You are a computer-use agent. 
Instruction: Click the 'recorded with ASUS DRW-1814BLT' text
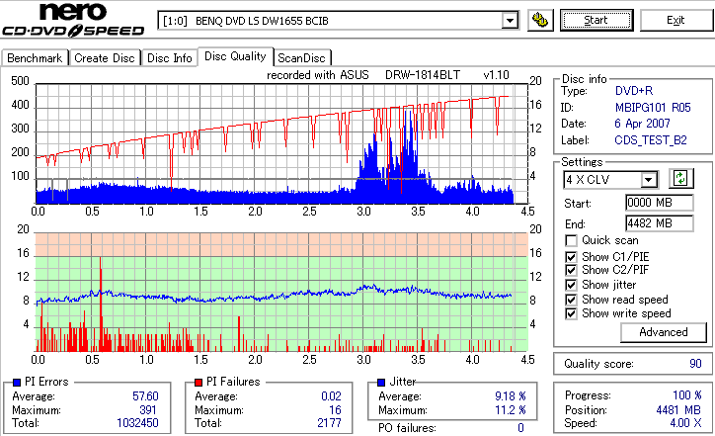click(x=363, y=75)
